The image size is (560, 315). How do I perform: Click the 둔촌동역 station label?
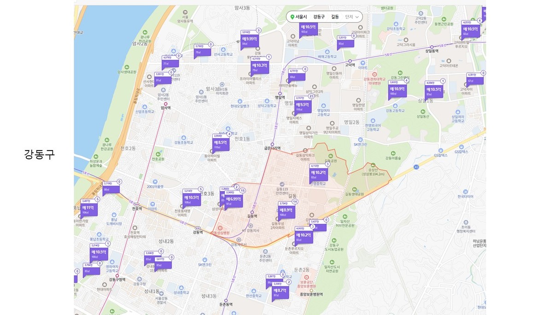(226, 304)
